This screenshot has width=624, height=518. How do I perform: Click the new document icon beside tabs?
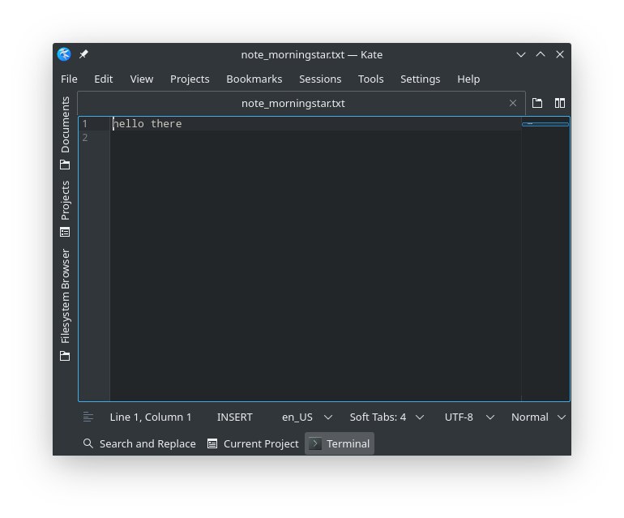[536, 103]
